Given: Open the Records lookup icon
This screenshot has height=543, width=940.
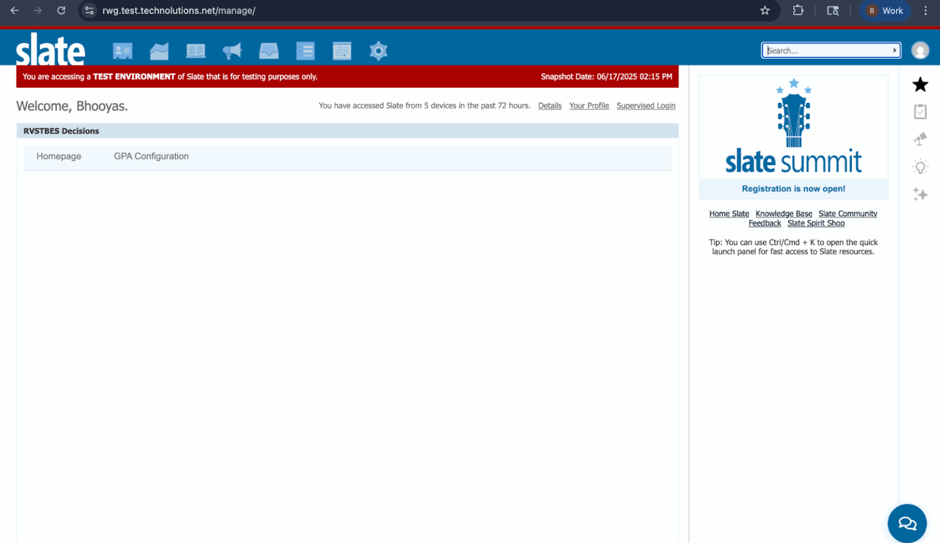Looking at the screenshot, I should click(122, 50).
